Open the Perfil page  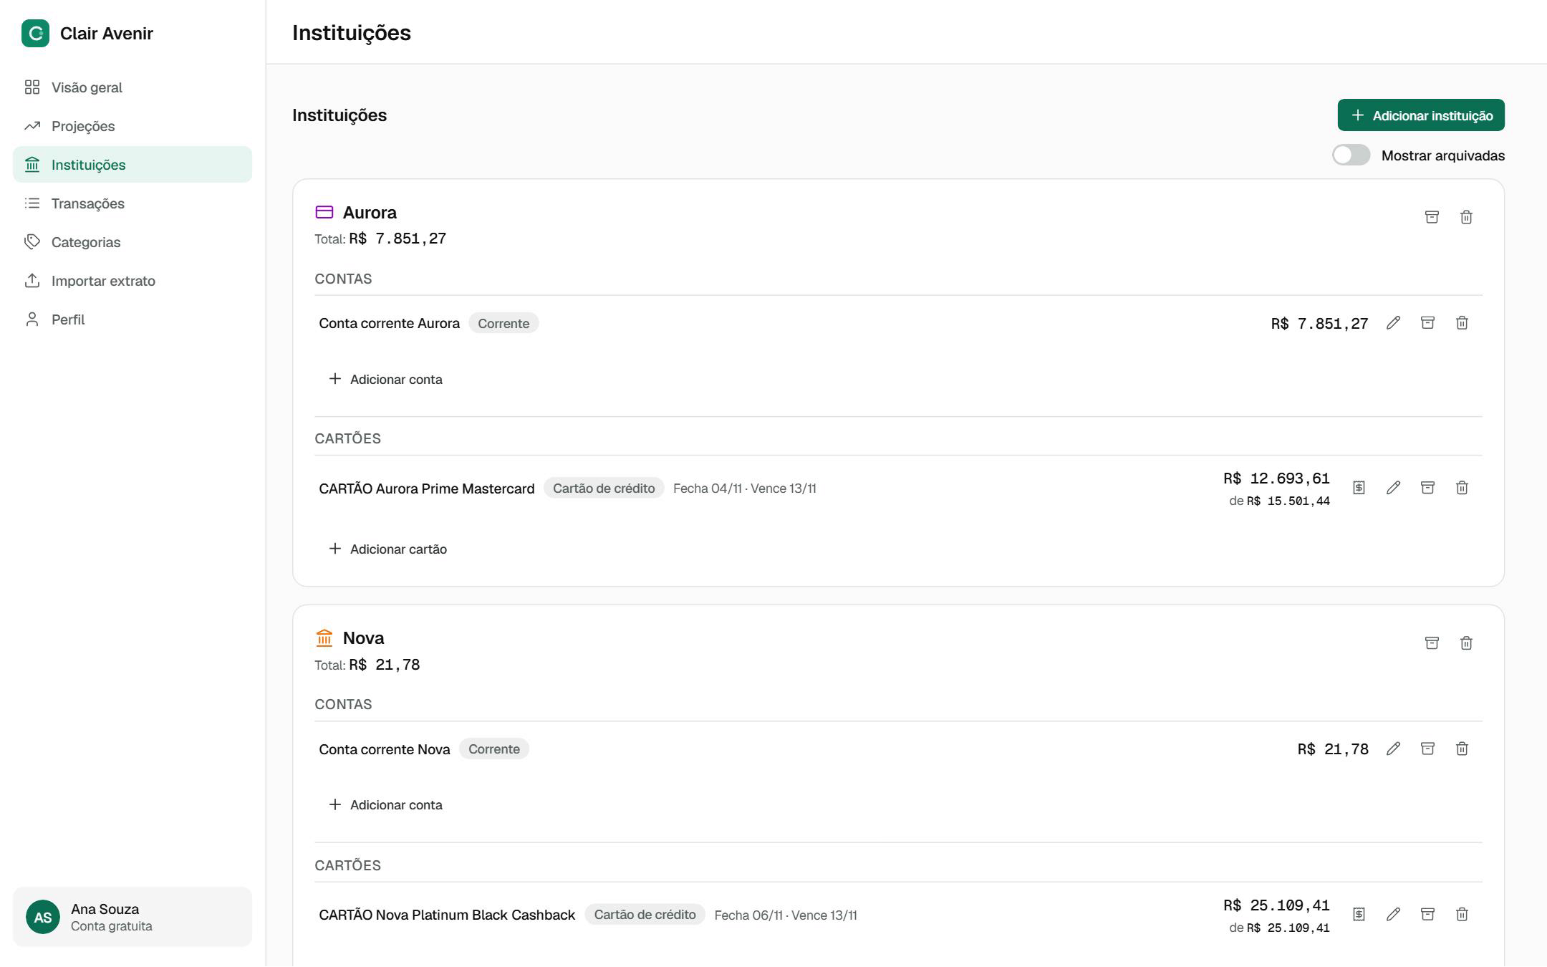coord(132,319)
